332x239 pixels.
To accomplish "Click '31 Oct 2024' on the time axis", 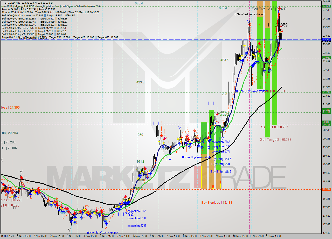I will point(6,236).
